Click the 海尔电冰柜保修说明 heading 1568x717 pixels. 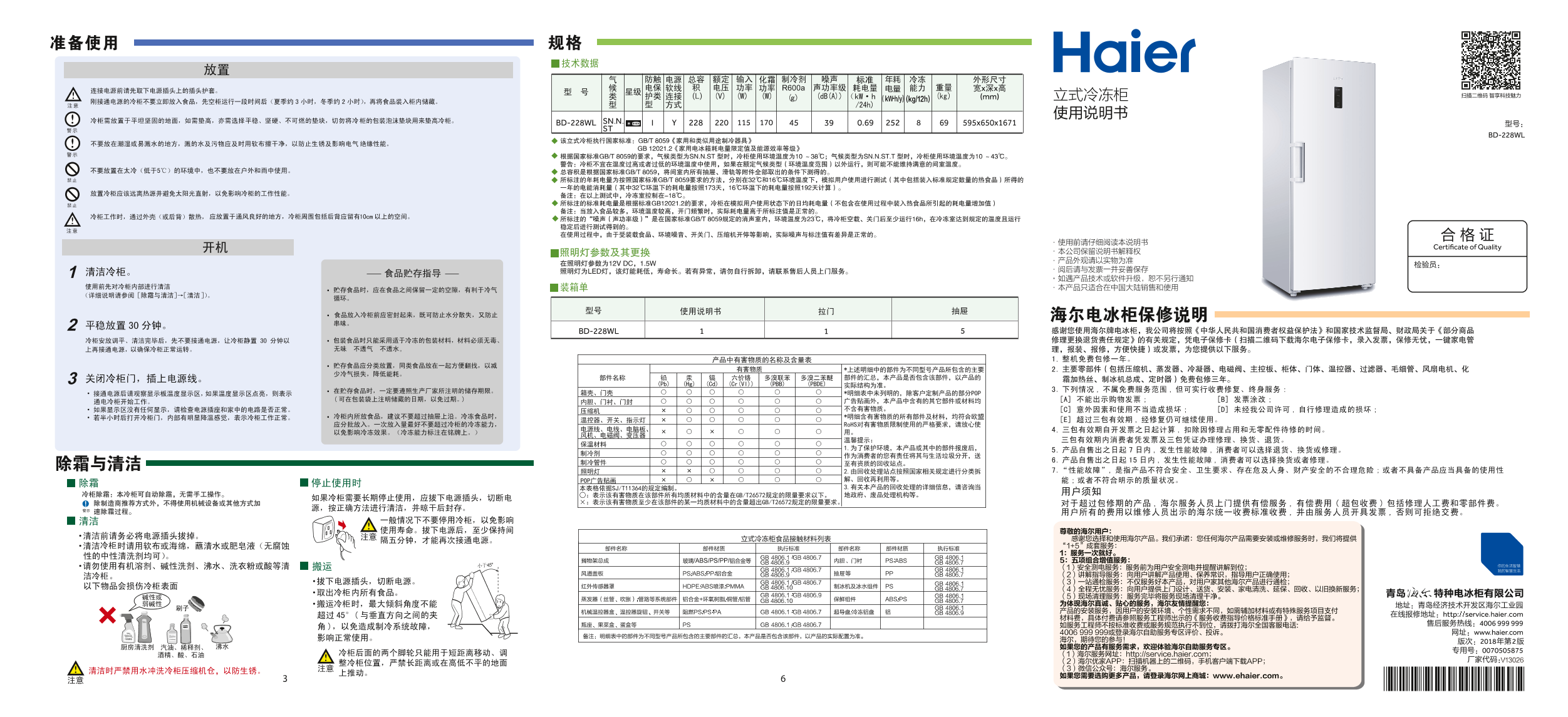pyautogui.click(x=1129, y=314)
